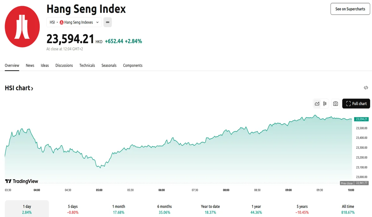Take a chart snapshot with camera icon

pos(335,104)
